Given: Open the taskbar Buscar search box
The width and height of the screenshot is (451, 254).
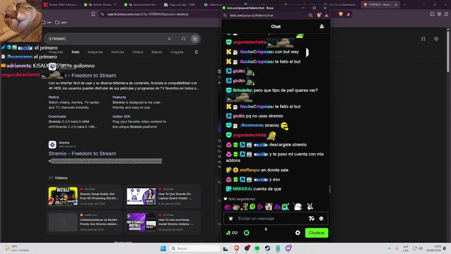Looking at the screenshot, I should point(194,248).
